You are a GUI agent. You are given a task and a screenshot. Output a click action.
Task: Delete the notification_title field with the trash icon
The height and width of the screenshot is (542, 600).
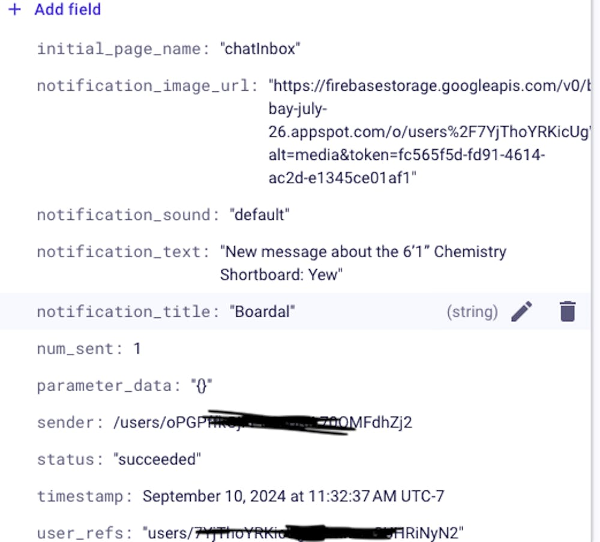567,311
